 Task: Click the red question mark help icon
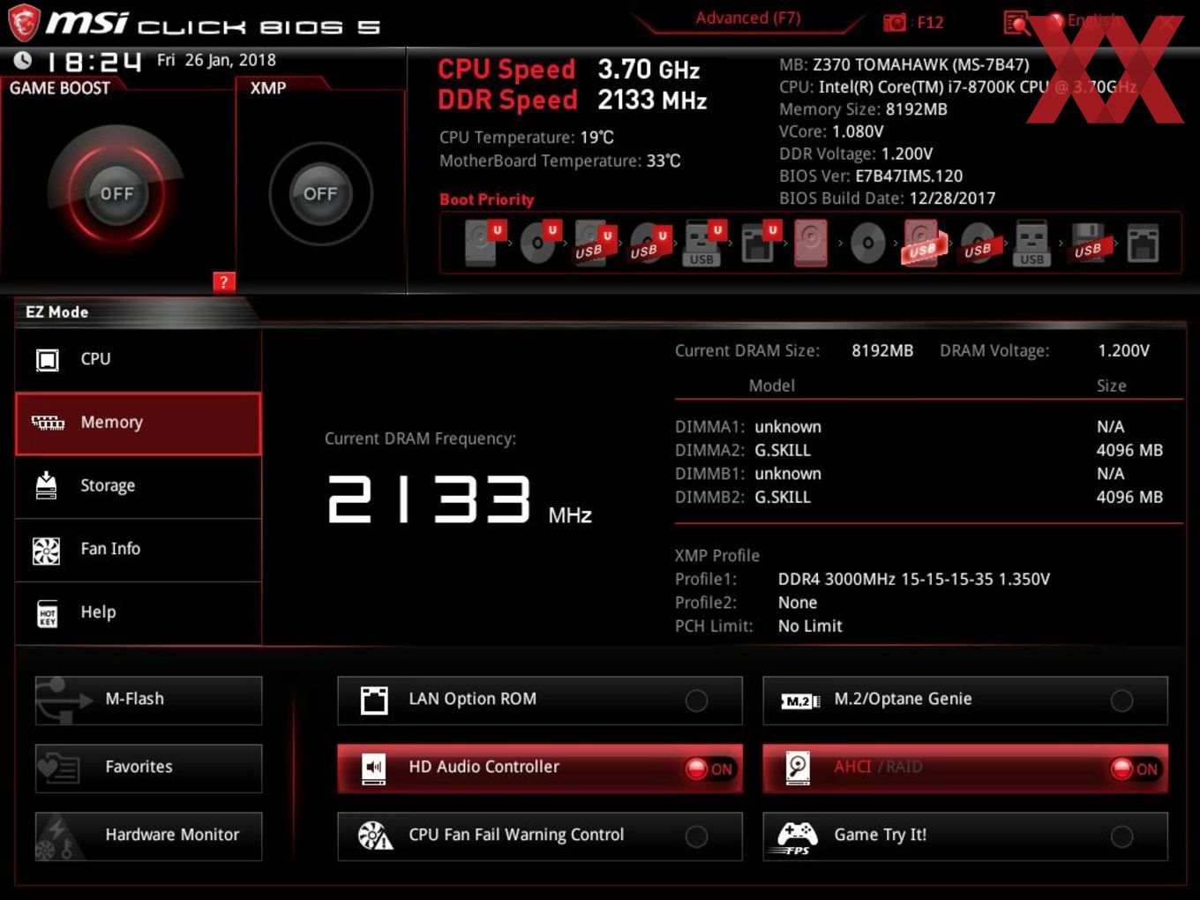point(224,282)
